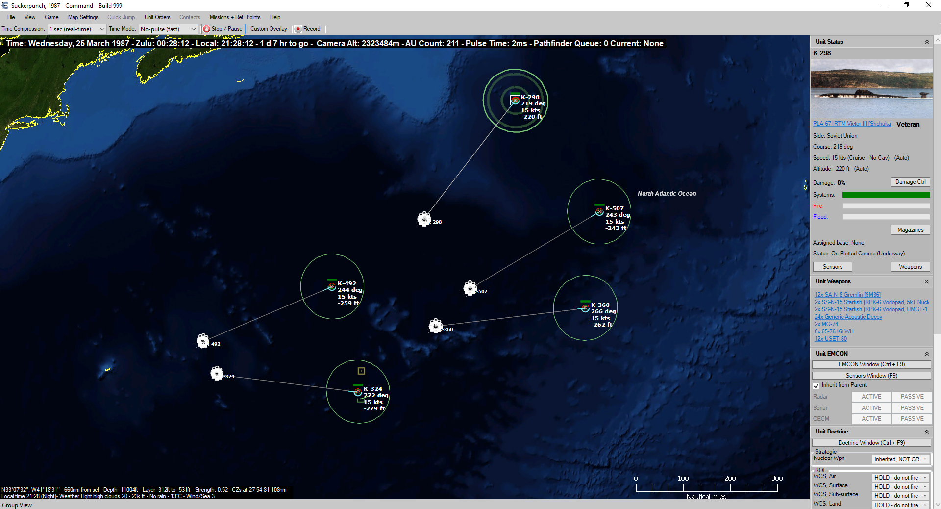Click the Record icon
This screenshot has height=509, width=941.
[x=298, y=29]
